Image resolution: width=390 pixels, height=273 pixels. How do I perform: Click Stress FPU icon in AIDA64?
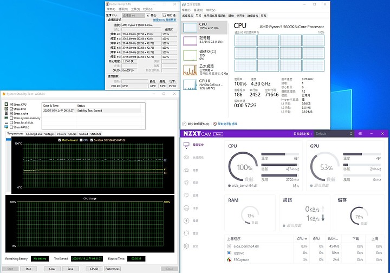tap(6, 109)
